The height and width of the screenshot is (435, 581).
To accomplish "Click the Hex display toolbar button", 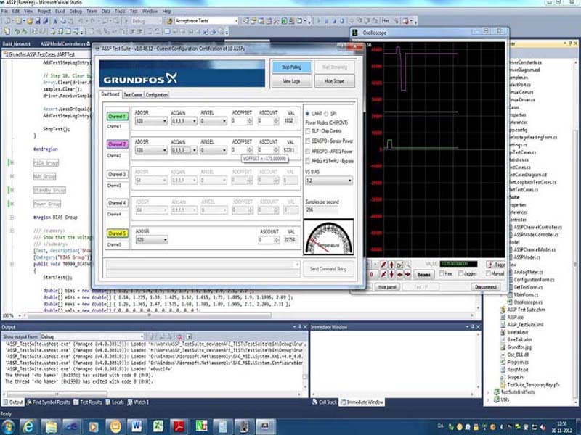I will click(386, 21).
